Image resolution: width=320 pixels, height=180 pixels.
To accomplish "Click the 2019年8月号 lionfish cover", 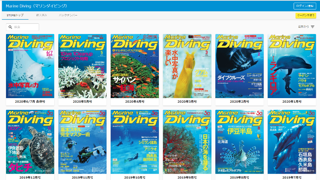I will coord(239,142).
